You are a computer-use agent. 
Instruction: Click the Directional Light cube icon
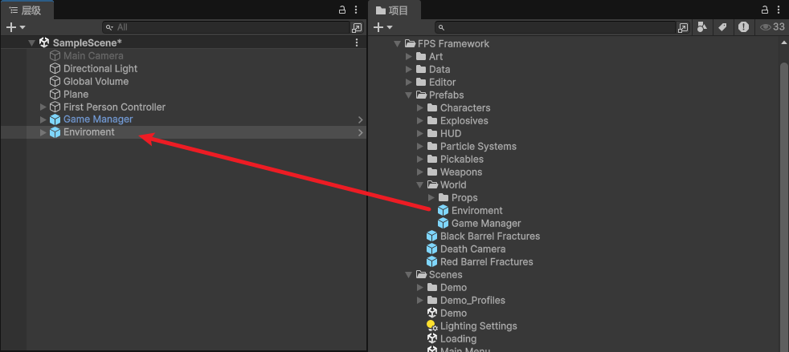[55, 69]
